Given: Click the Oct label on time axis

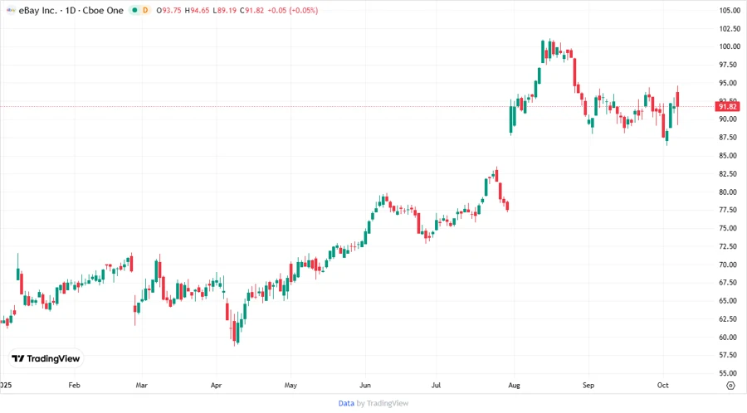Looking at the screenshot, I should pos(663,386).
